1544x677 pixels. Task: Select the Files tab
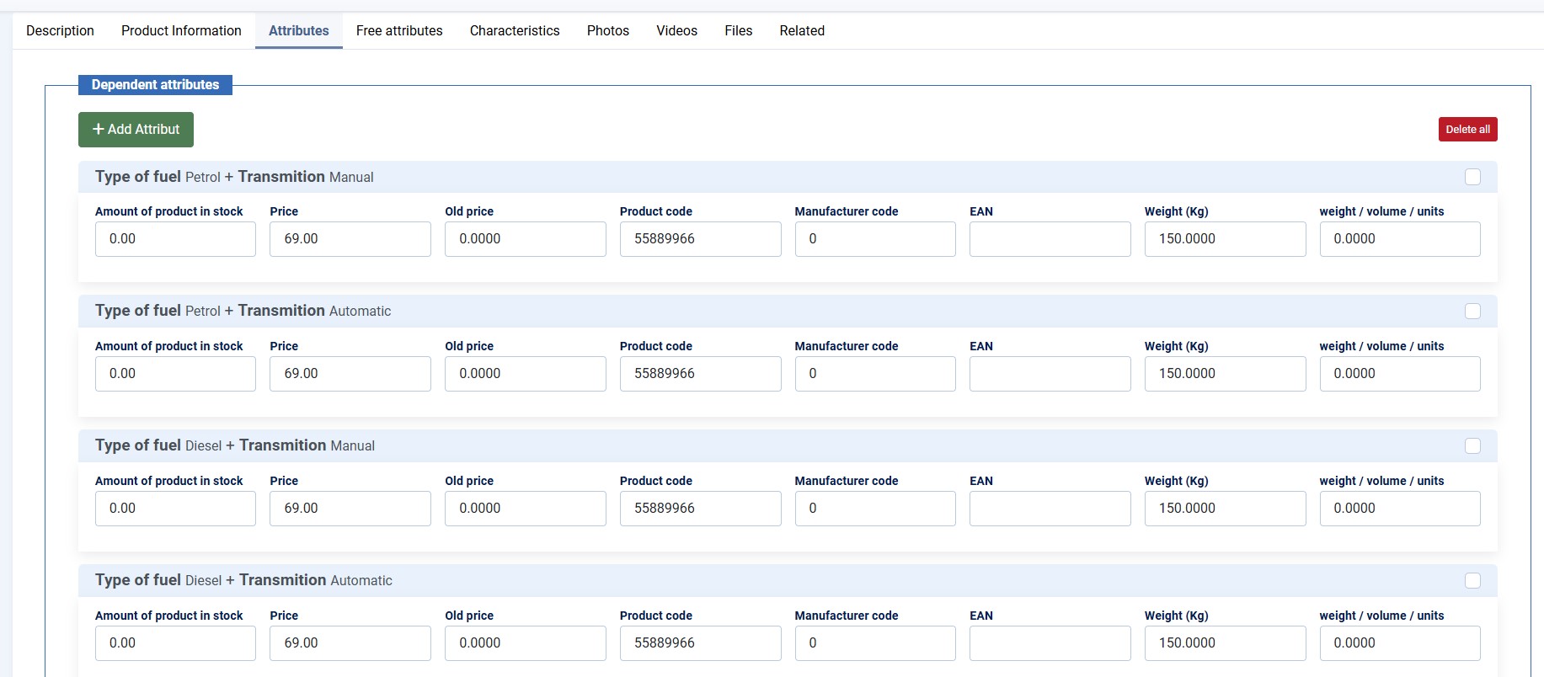tap(738, 31)
